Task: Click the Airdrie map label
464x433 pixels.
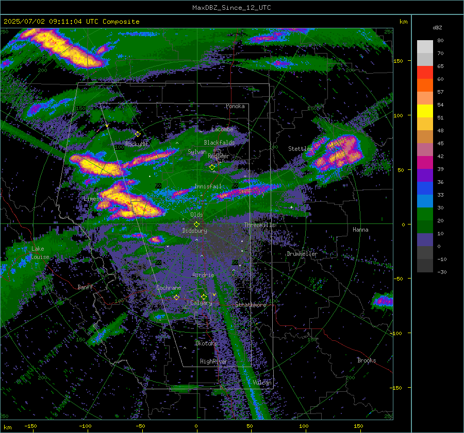Action: [x=203, y=275]
